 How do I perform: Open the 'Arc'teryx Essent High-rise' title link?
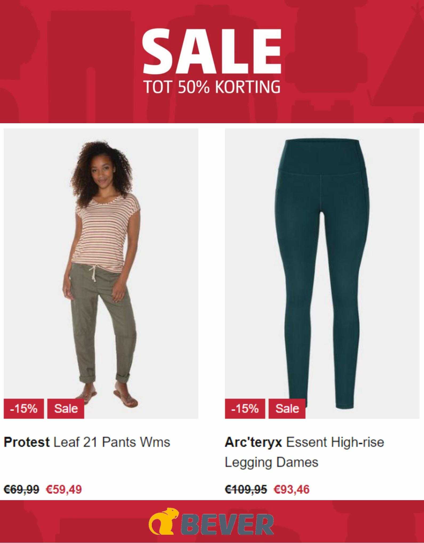(x=304, y=442)
